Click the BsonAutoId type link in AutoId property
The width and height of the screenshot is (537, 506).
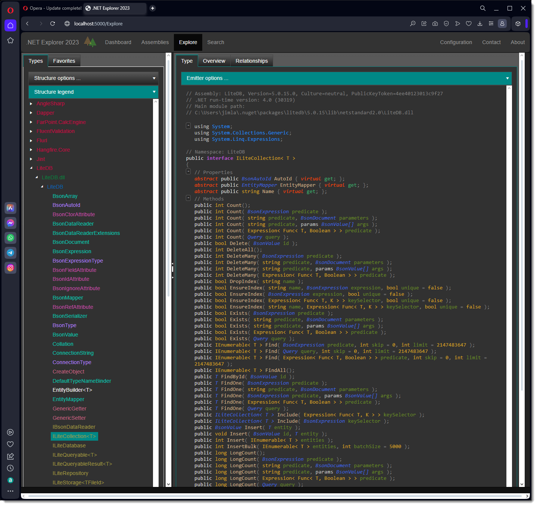(x=256, y=179)
